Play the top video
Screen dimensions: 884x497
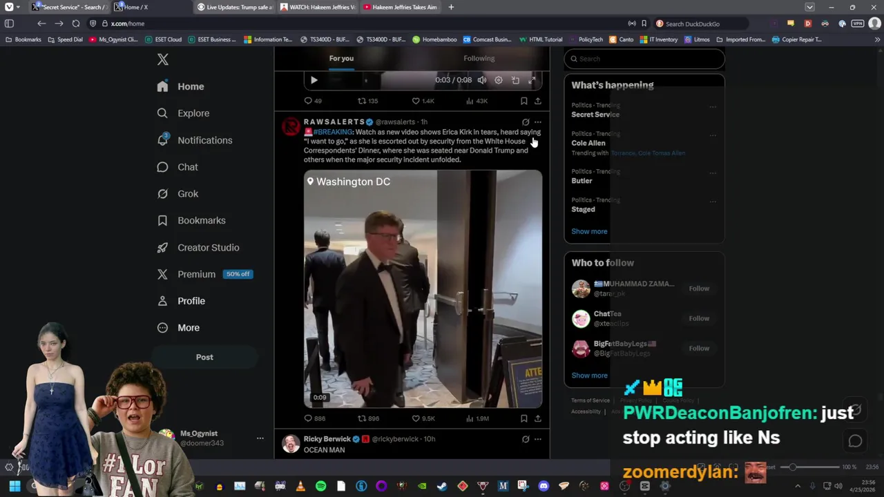[x=314, y=80]
